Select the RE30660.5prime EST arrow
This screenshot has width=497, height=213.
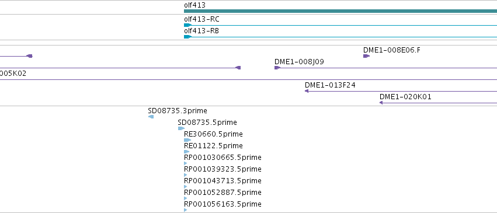pos(187,140)
